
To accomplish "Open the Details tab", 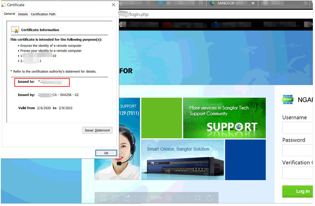I will point(23,14).
